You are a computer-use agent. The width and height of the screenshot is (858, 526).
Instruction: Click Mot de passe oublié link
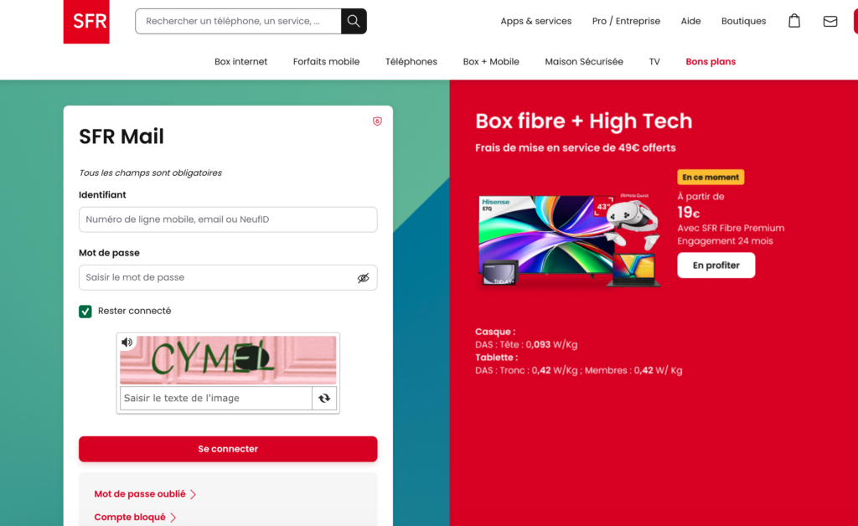coord(140,494)
